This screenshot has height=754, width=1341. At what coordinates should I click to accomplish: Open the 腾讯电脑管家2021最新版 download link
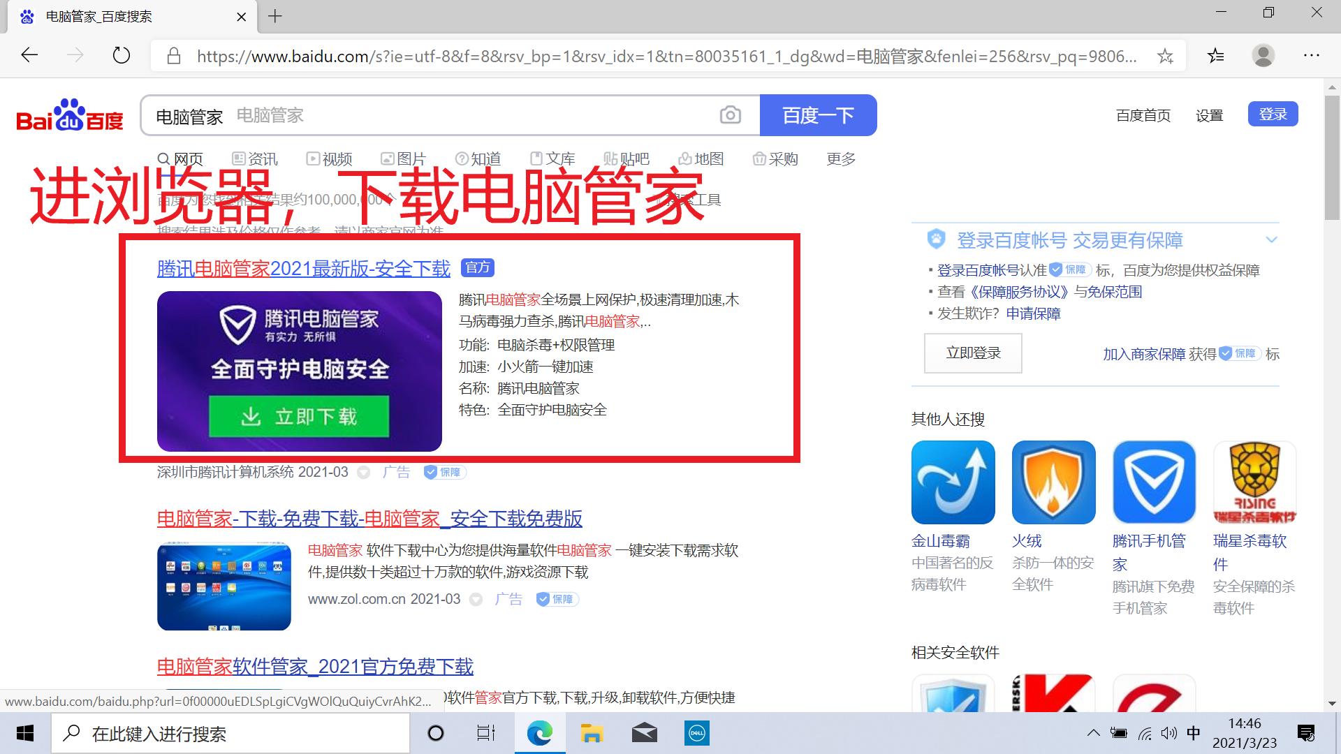(x=303, y=268)
